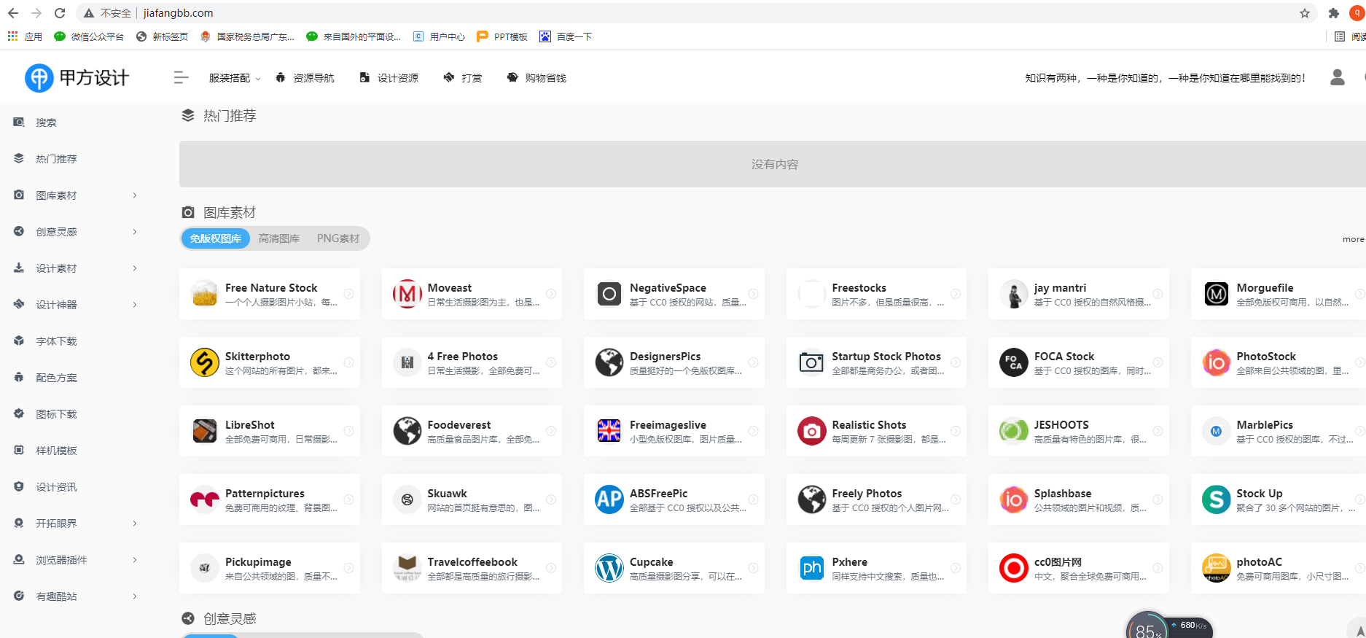Select the 免版权图库 tab
This screenshot has height=638, width=1366.
click(x=216, y=238)
